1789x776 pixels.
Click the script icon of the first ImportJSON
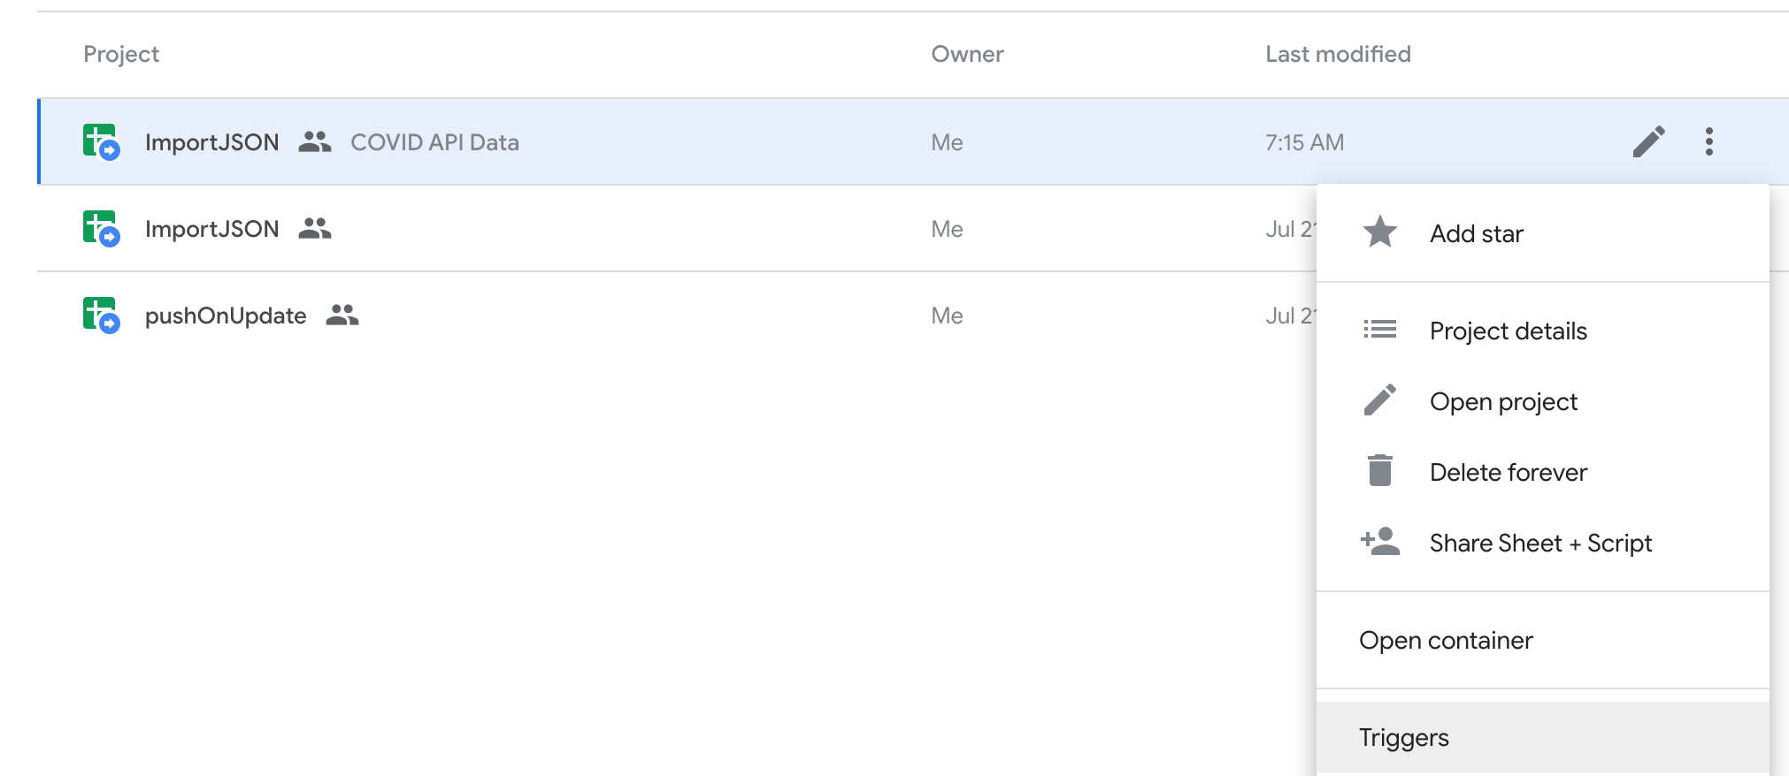click(101, 142)
